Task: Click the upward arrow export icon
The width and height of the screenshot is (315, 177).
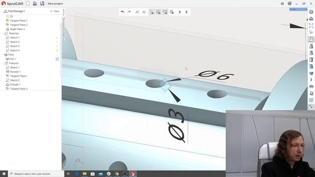Action: pyautogui.click(x=180, y=12)
